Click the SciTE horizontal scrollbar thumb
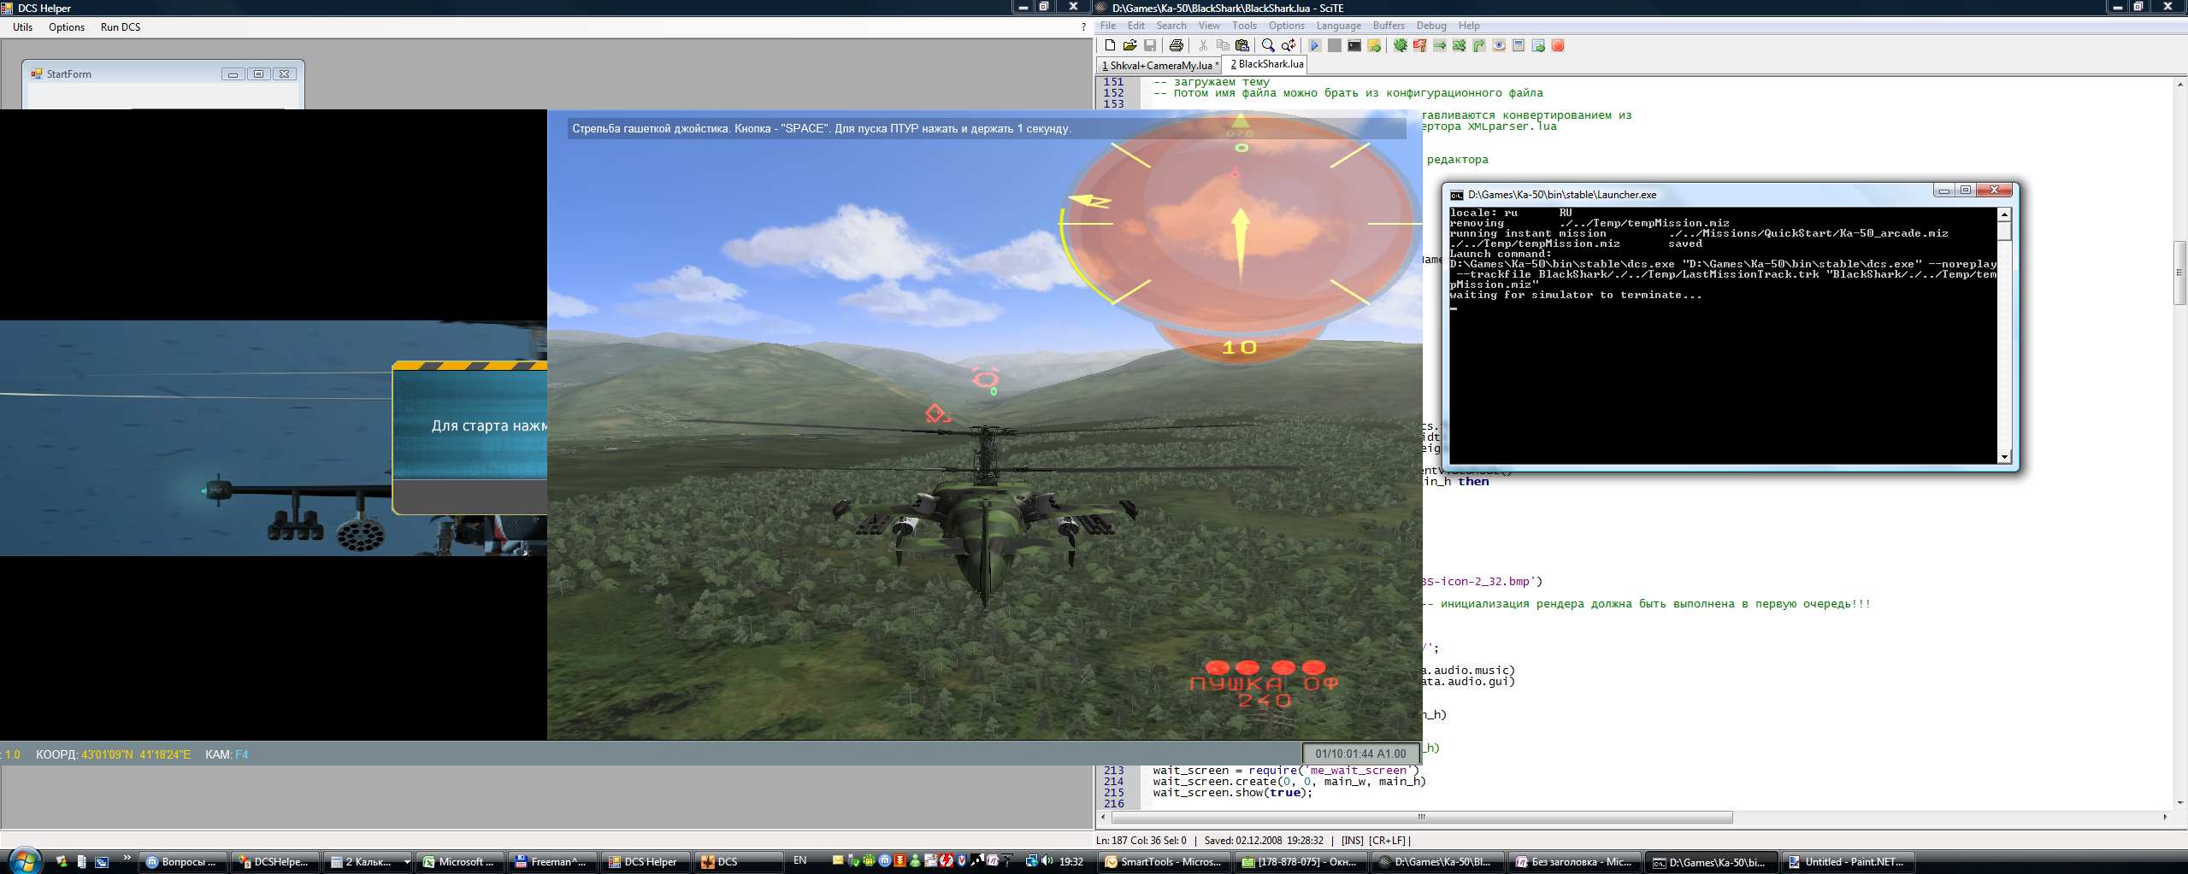Screen dimensions: 2188x874 pos(1421,817)
